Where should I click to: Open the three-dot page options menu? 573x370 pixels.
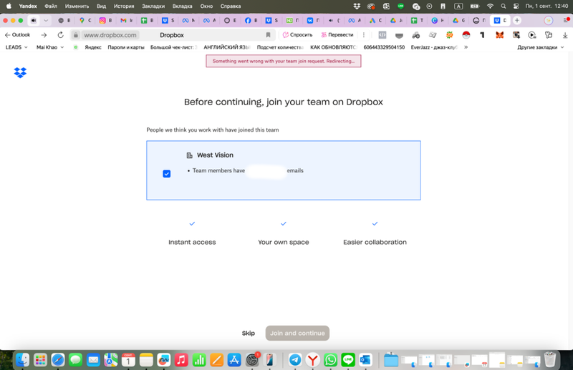point(364,35)
